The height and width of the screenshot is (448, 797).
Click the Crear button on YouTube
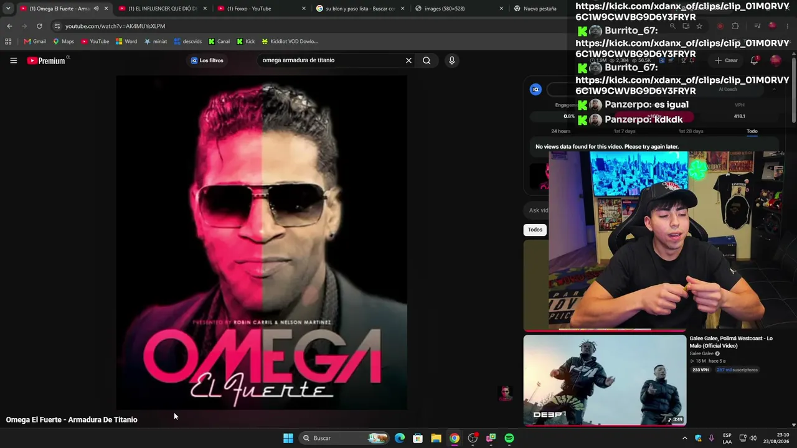click(x=727, y=60)
